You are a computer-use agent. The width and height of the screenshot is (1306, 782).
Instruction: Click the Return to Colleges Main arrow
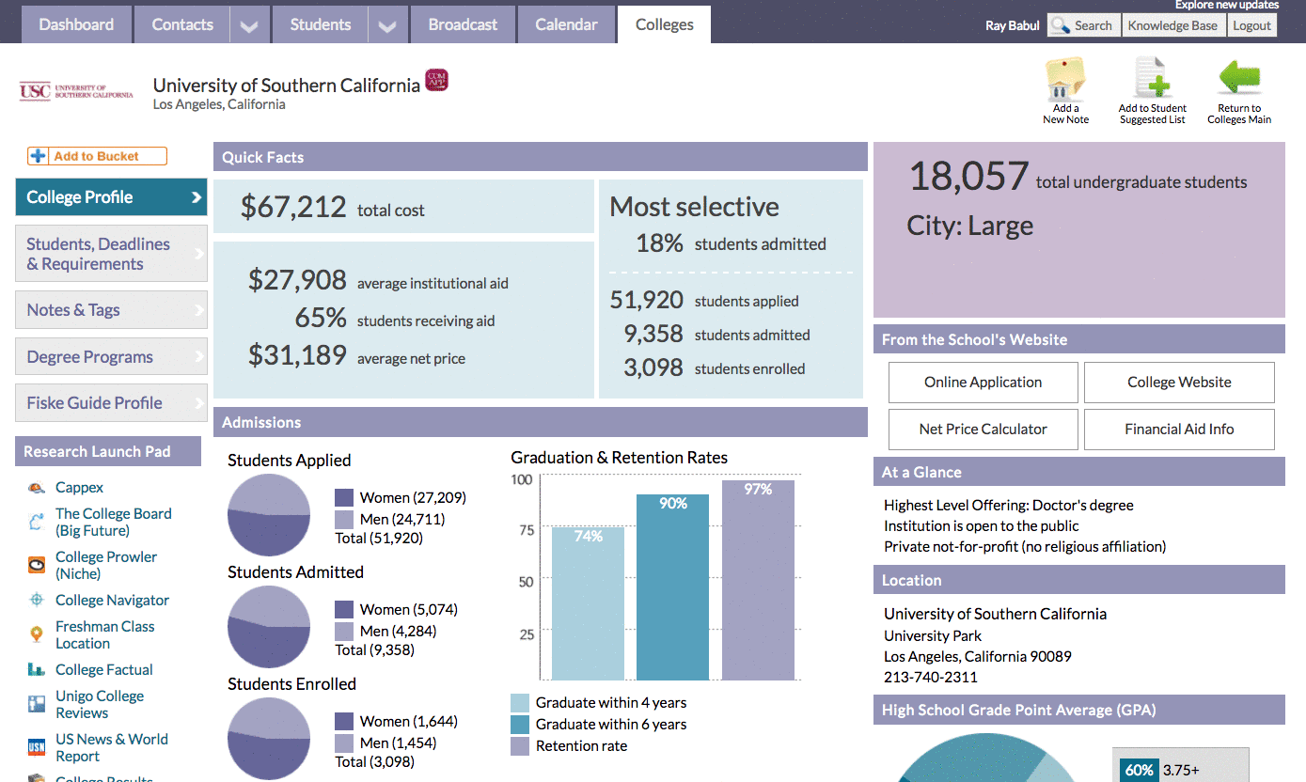1239,79
